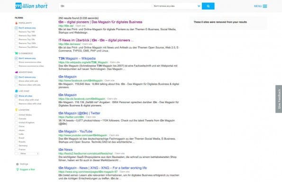Open T3N Magazin – Wikipedia result
Image resolution: width=282 pixels, height=183 pixels.
pyautogui.click(x=77, y=59)
